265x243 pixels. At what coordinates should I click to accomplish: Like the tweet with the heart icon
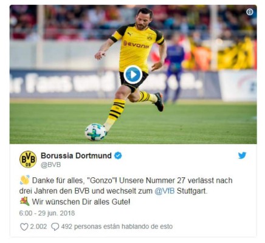24,227
